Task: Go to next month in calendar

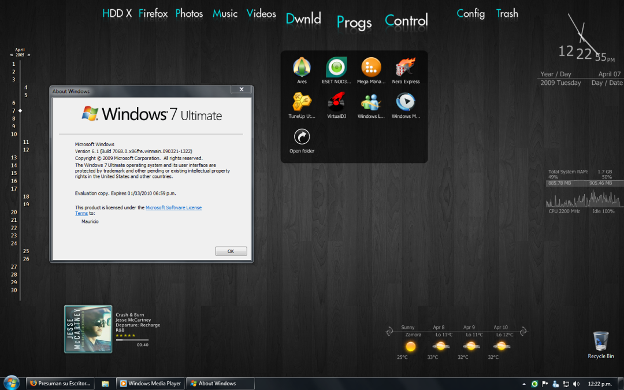Action: click(28, 55)
